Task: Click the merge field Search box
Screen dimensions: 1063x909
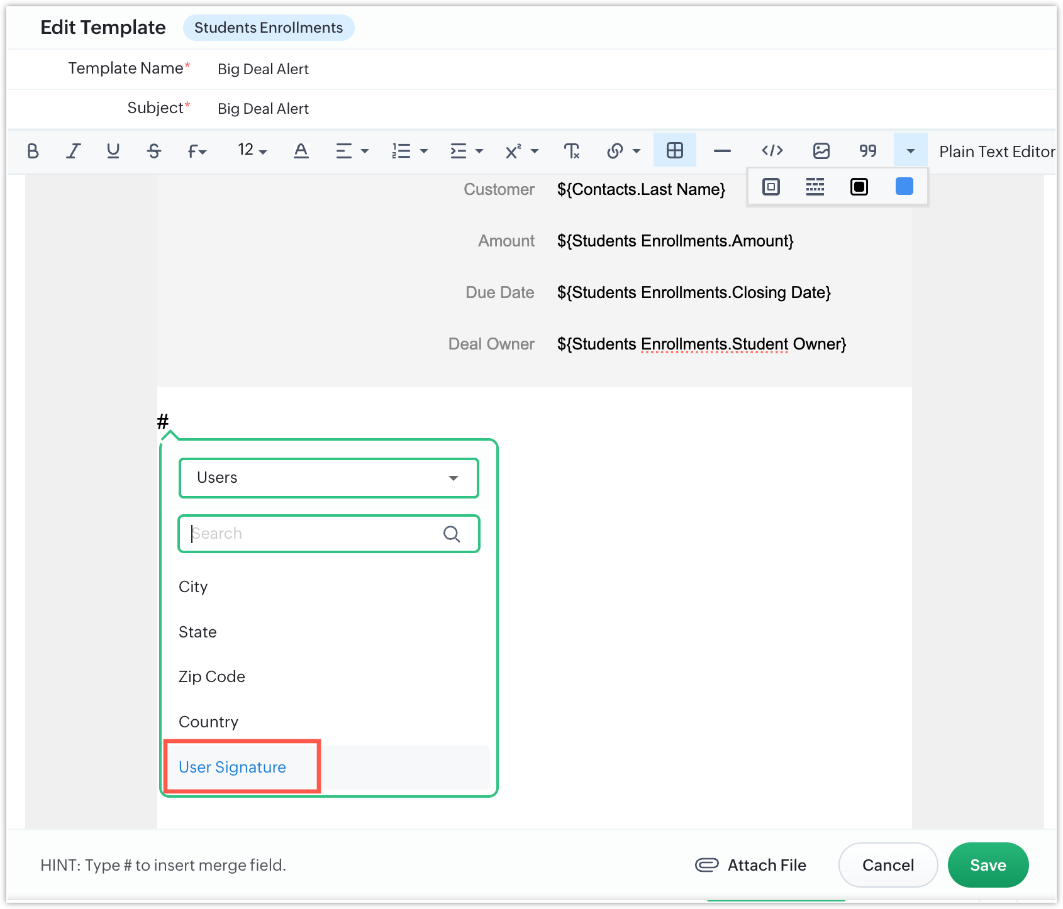Action: pyautogui.click(x=314, y=534)
